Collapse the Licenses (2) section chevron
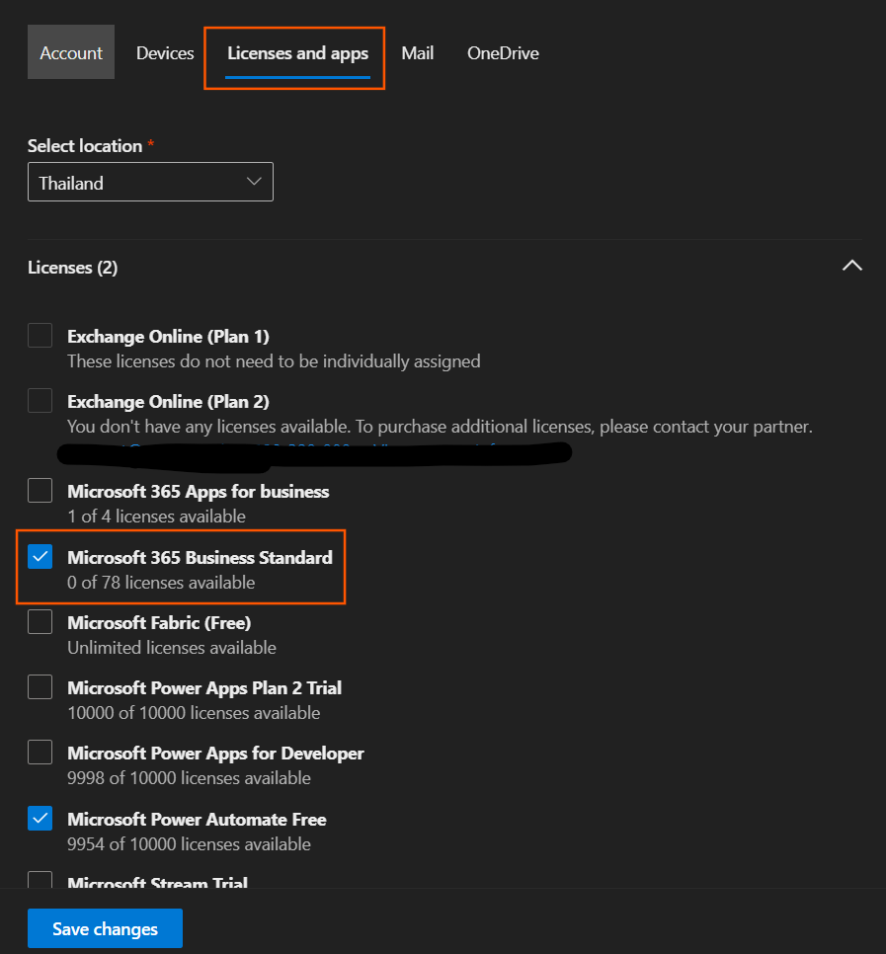 851,266
